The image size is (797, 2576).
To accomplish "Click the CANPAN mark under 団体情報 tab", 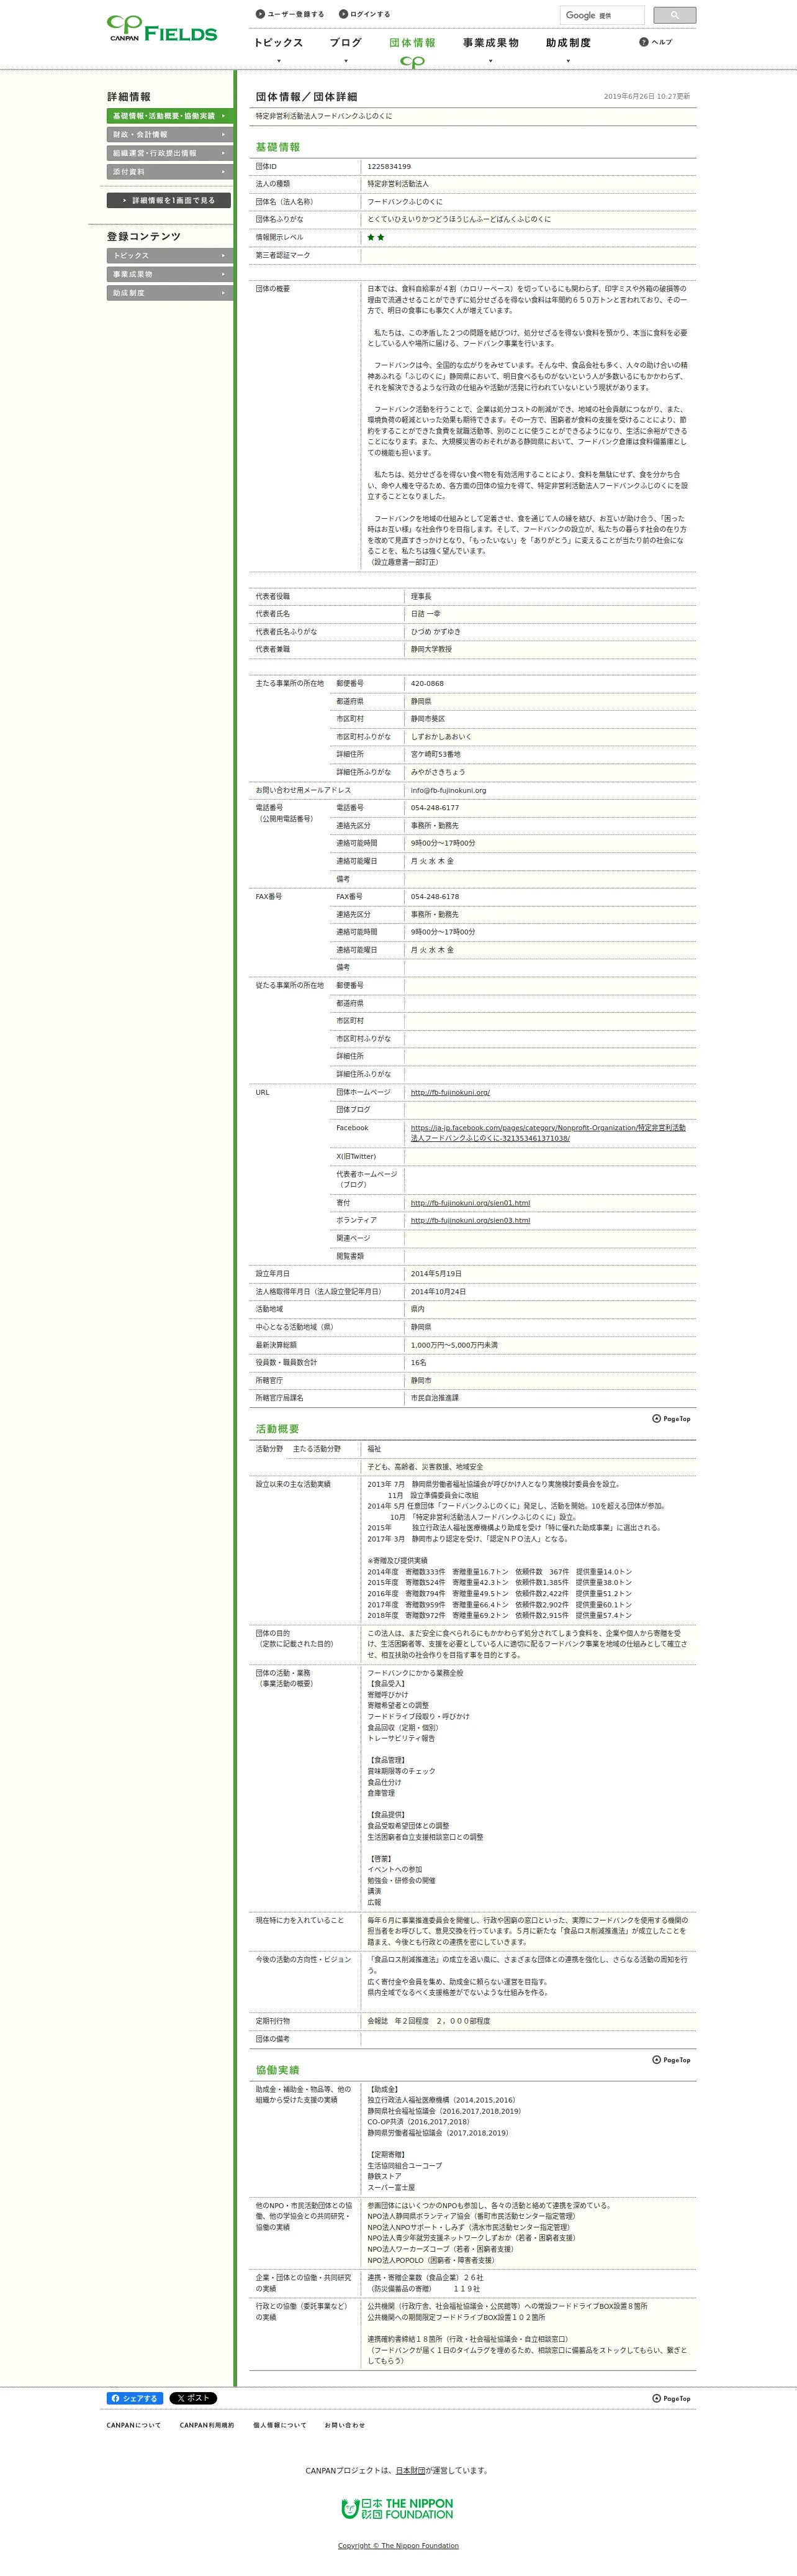I will pyautogui.click(x=412, y=62).
